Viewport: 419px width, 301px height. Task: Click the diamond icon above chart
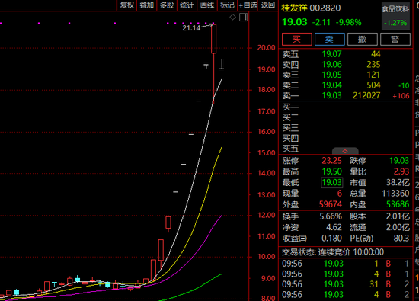click(233, 18)
